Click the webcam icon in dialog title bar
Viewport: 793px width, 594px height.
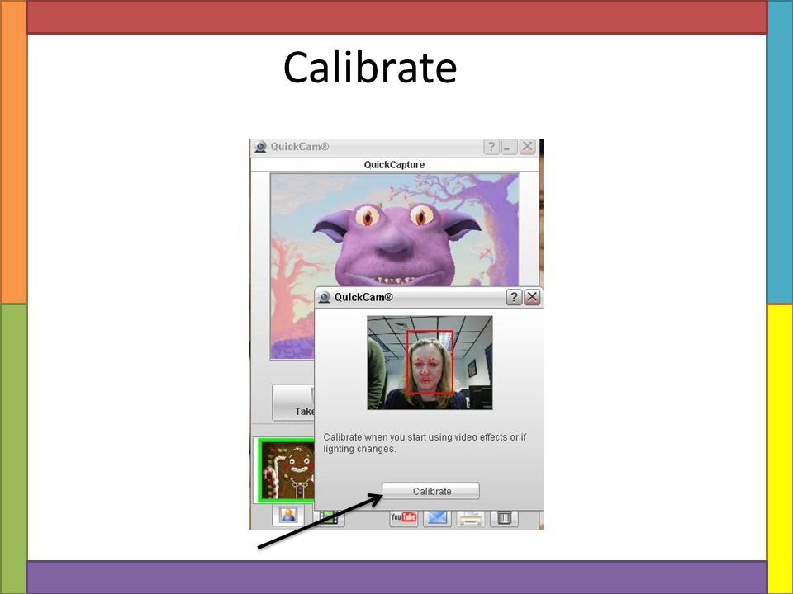tap(324, 298)
